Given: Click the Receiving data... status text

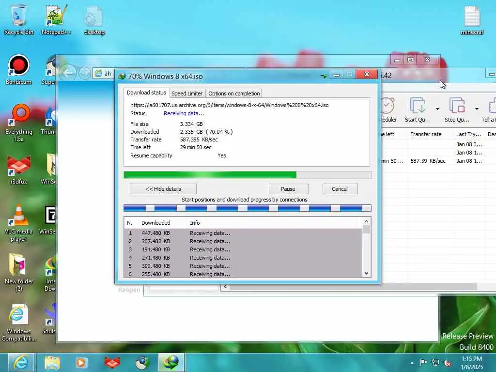Looking at the screenshot, I should point(184,113).
